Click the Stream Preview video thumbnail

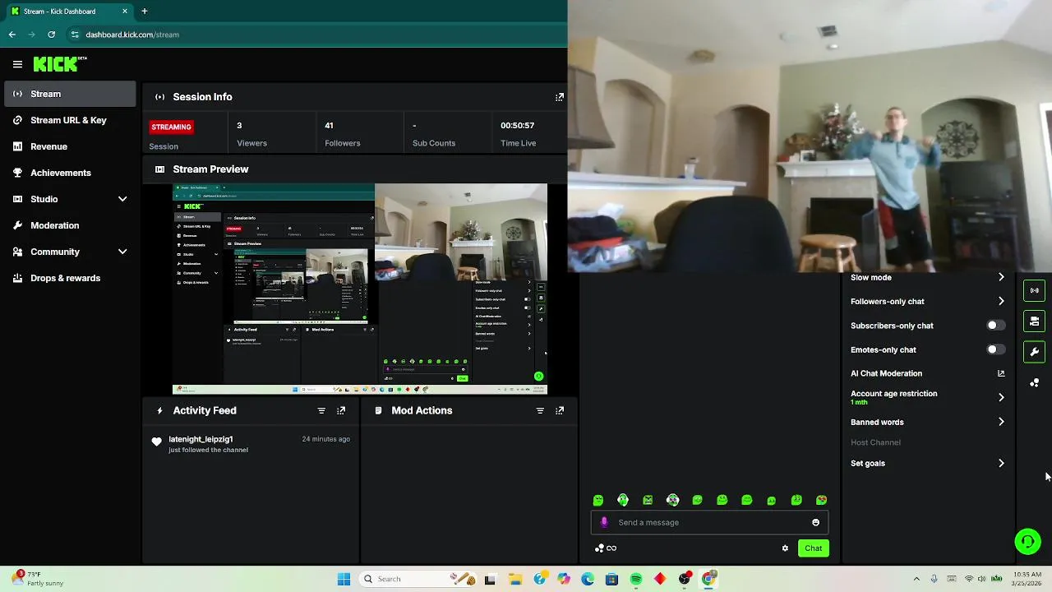coord(360,289)
